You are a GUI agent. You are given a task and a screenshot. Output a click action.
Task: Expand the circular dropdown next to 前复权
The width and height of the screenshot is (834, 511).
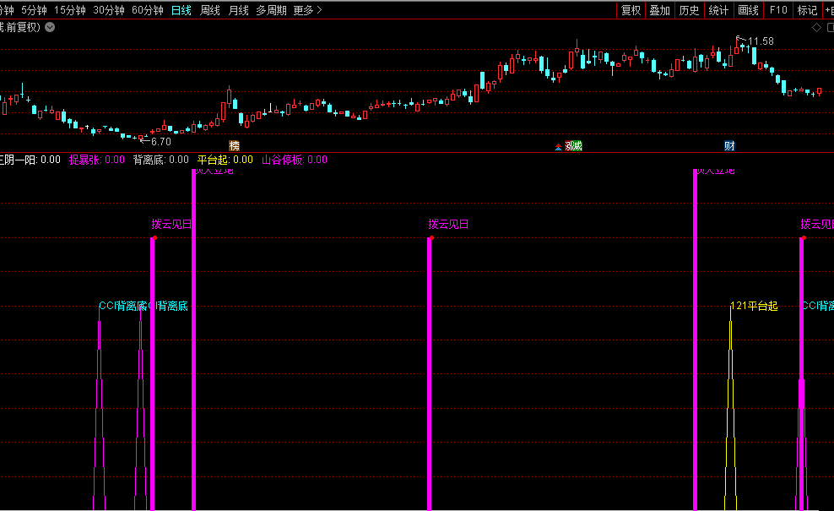pos(50,28)
